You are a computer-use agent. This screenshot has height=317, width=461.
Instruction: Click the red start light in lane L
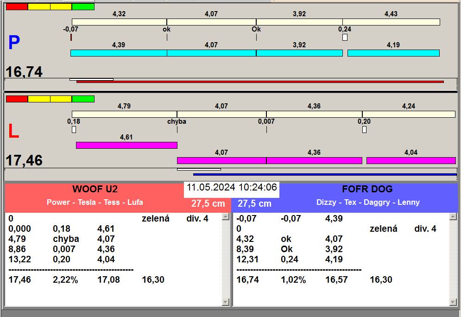tap(17, 99)
